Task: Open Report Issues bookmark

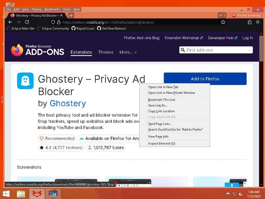Action: [83, 29]
